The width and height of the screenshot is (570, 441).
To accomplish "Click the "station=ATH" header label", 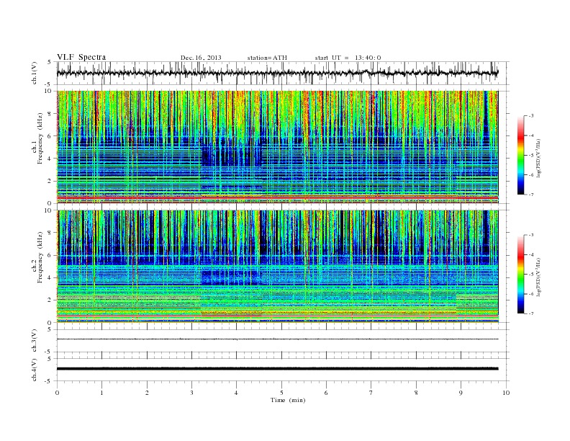I will click(267, 58).
